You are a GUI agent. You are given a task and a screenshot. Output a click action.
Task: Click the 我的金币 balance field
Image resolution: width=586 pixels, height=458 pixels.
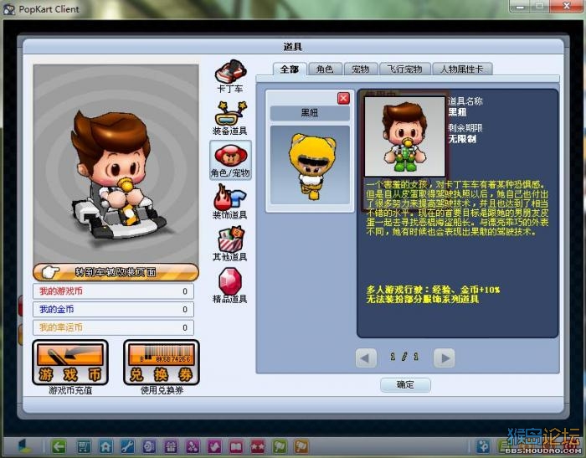[113, 310]
